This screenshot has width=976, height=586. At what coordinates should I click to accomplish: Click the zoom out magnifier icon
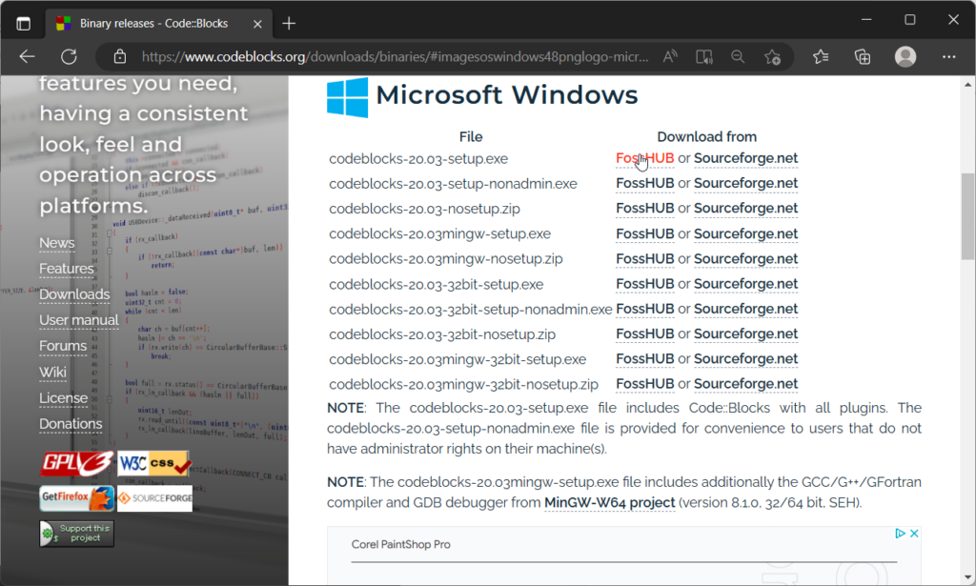(x=738, y=56)
